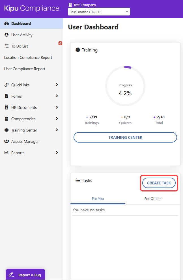The width and height of the screenshot is (183, 280).
Task: Switch to the For Others tab
Action: tap(153, 199)
